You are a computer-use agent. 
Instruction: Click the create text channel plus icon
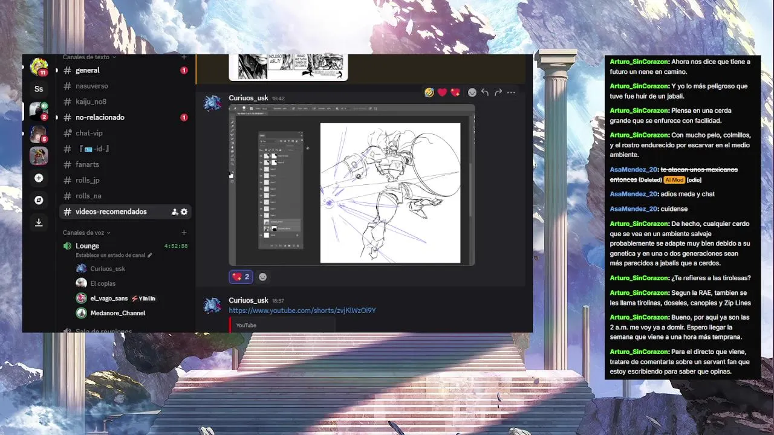pos(184,57)
